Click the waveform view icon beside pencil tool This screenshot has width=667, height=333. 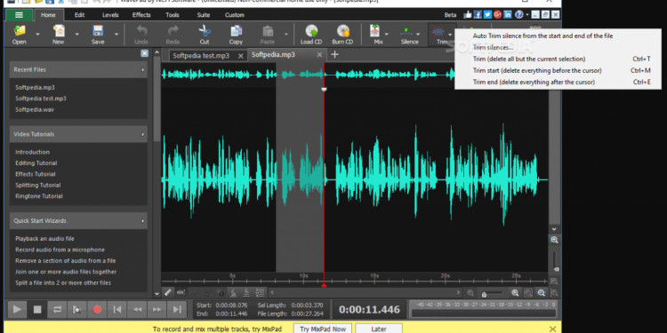pyautogui.click(x=181, y=292)
